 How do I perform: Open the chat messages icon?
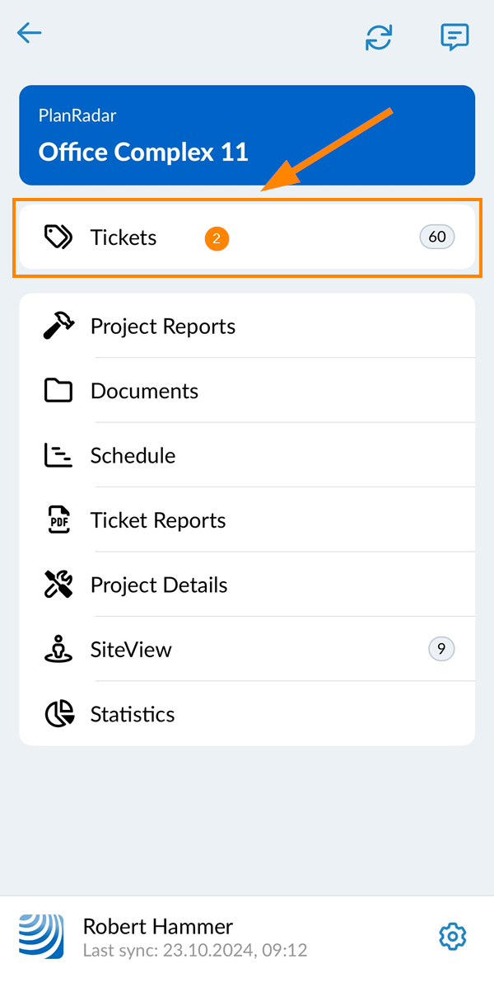(x=454, y=36)
